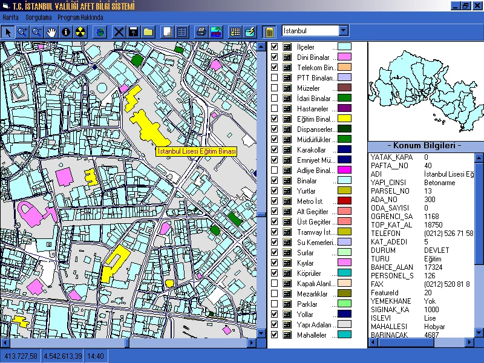The height and width of the screenshot is (363, 484).
Task: Click the İstanbul Lisesi Eğitim Binası map label
Action: (197, 151)
